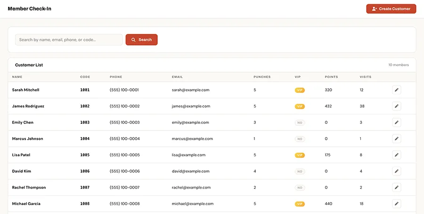Click email david@example.com
Viewport: 424px width, 214px height.
[191, 171]
